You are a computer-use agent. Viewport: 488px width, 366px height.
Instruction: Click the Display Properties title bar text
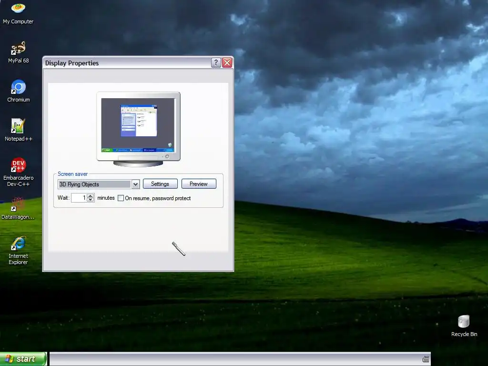click(72, 63)
